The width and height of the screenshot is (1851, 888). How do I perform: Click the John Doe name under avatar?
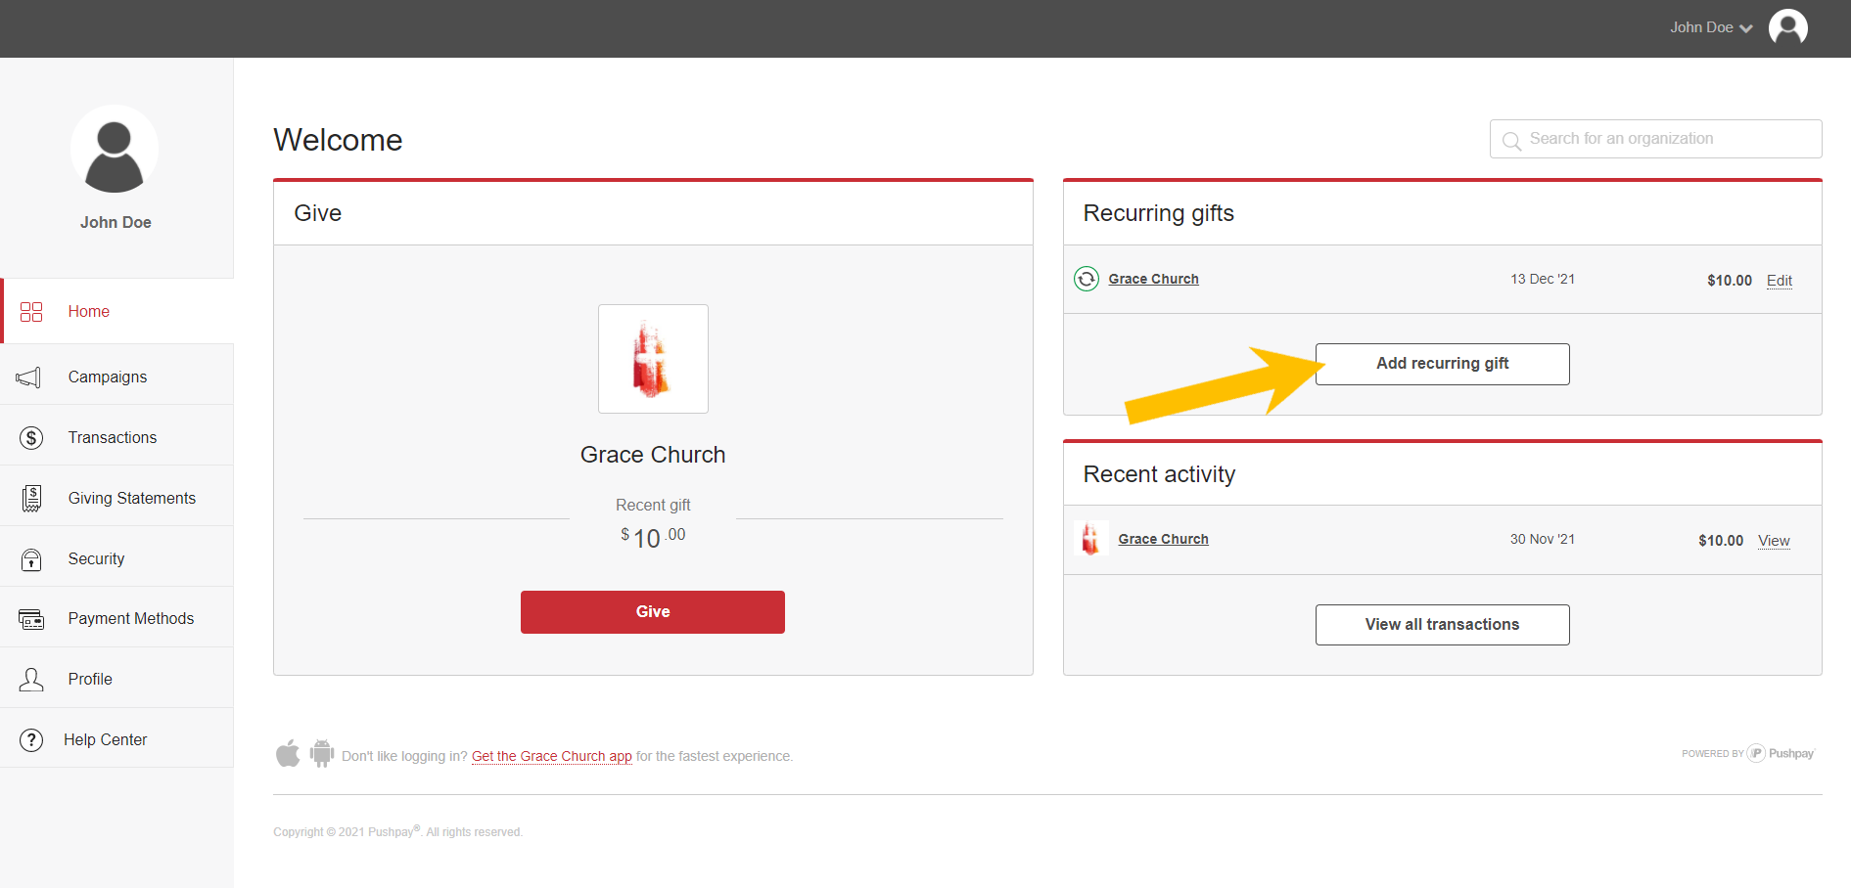pyautogui.click(x=116, y=222)
